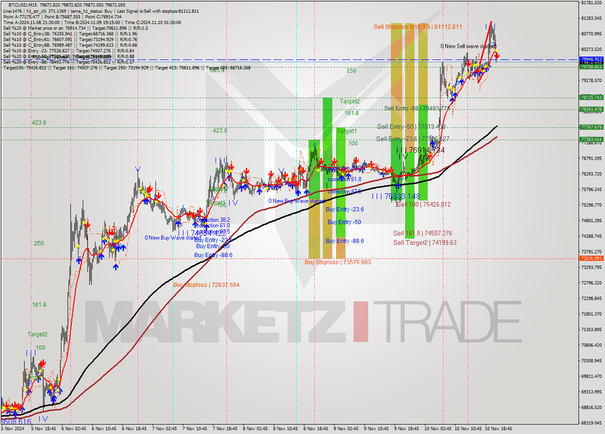Select the green '161.8' label near Target2
Image resolution: width=605 pixels, height=434 pixels.
point(351,113)
